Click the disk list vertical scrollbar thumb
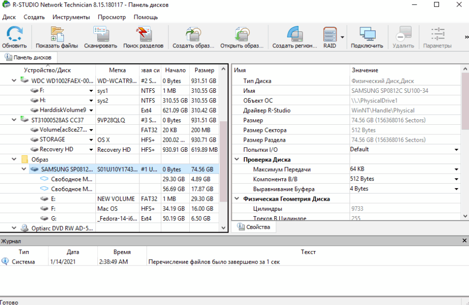This screenshot has height=305, width=469. (x=223, y=161)
